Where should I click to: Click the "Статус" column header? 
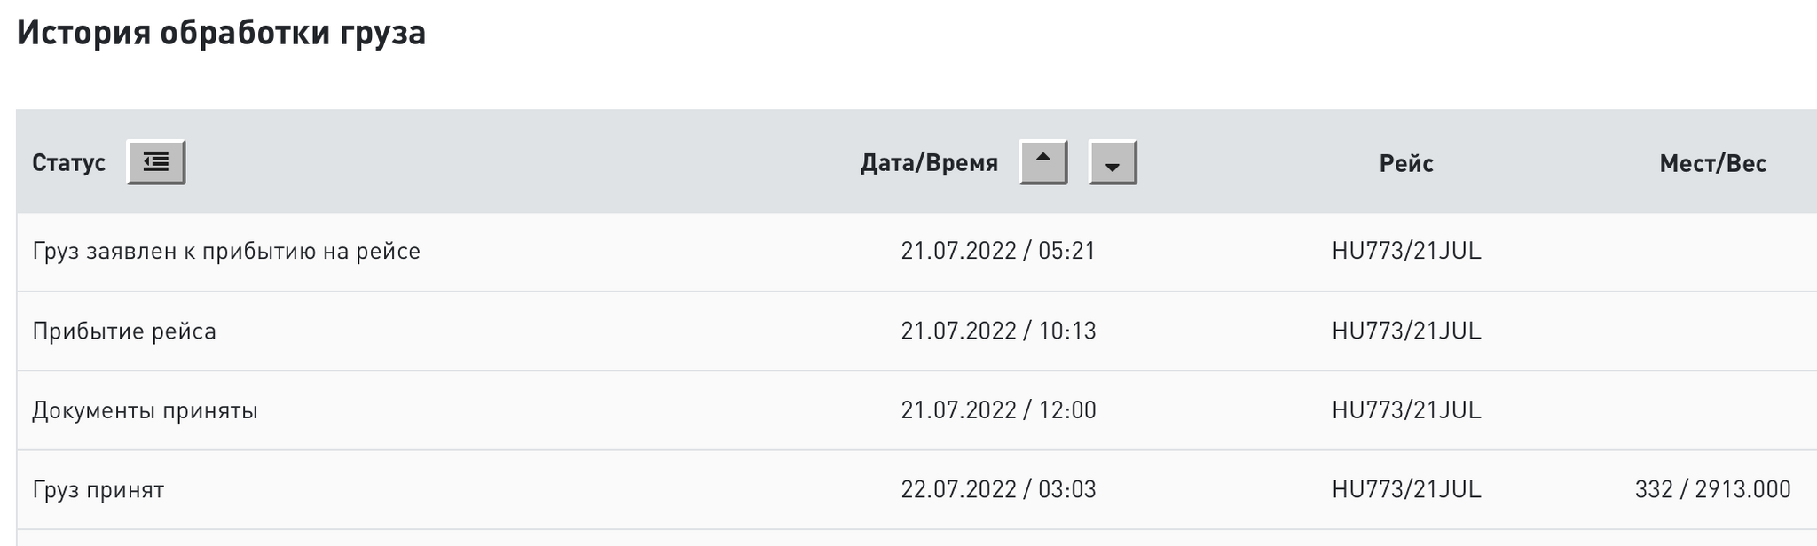68,163
